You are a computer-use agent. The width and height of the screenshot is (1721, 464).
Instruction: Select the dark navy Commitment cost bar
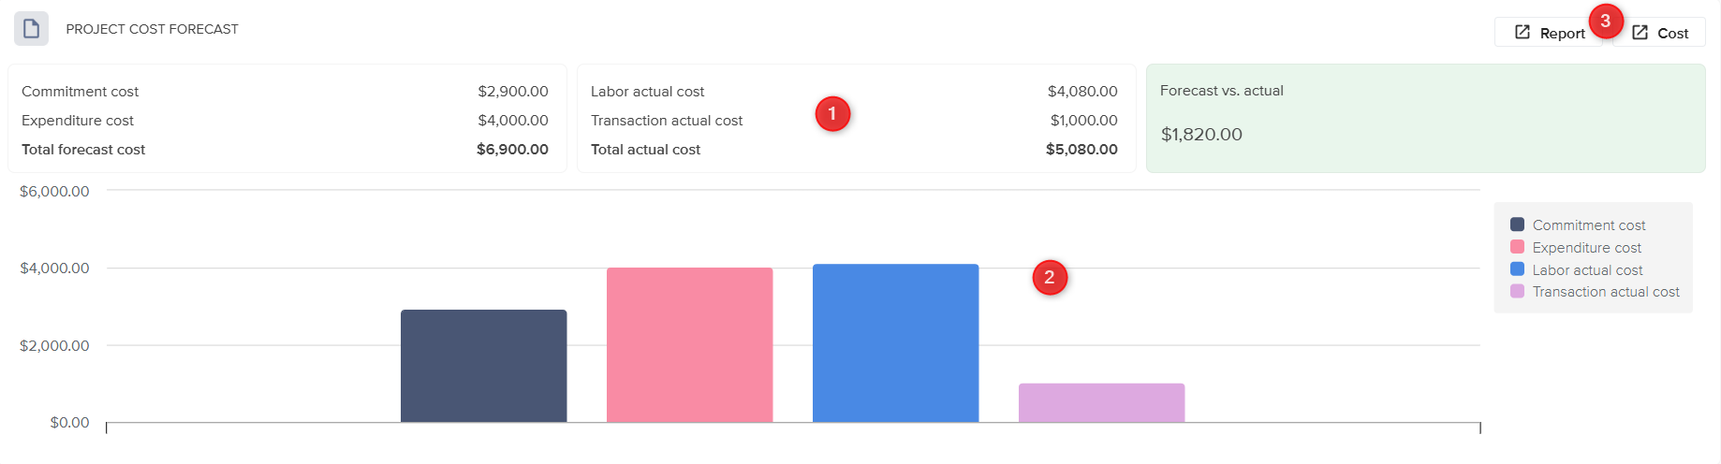[483, 366]
